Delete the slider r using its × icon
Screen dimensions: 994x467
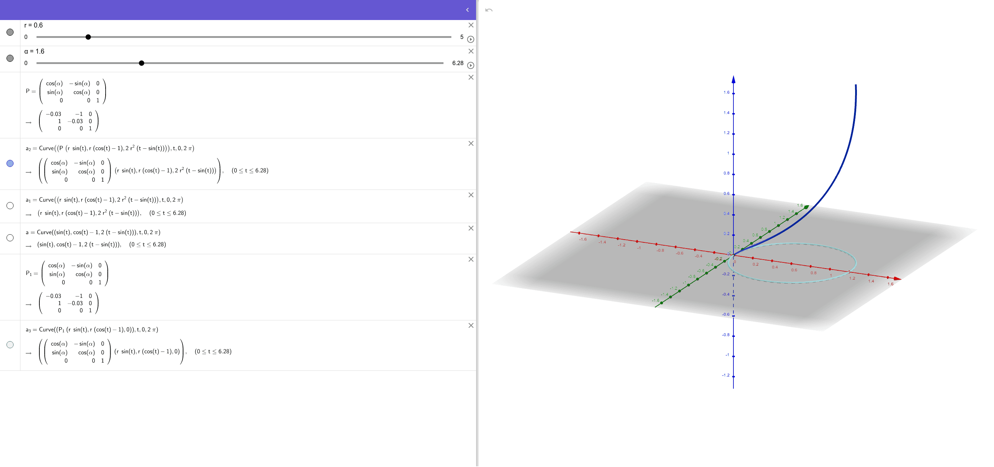tap(470, 25)
